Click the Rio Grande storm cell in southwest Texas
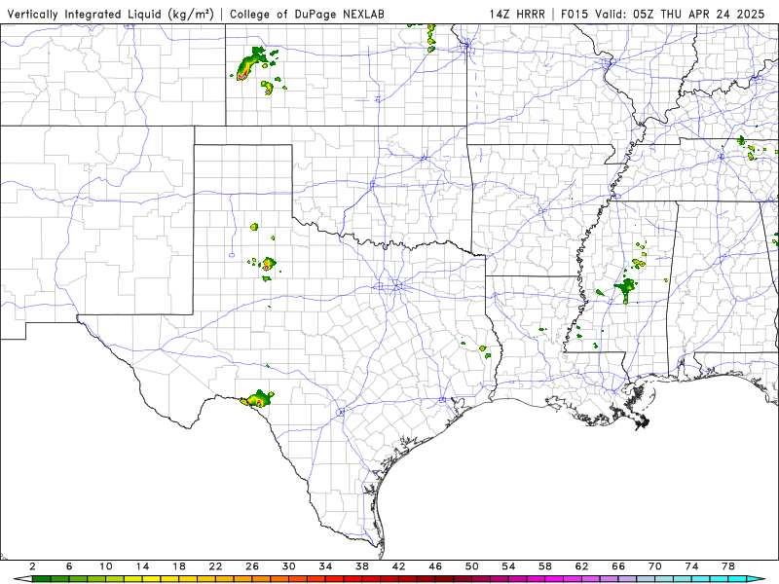This screenshot has height=584, width=779. 258,399
